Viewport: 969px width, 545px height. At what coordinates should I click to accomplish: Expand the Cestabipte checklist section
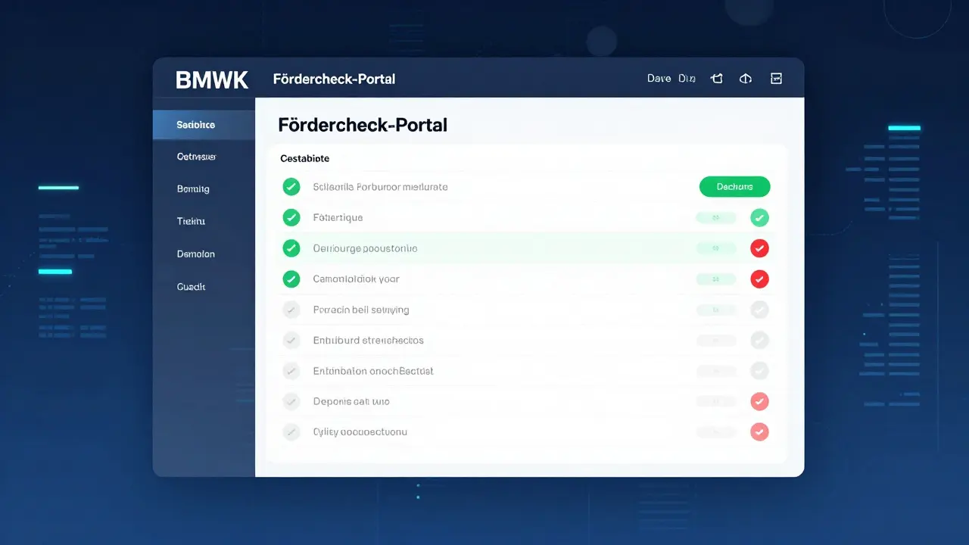coord(304,158)
